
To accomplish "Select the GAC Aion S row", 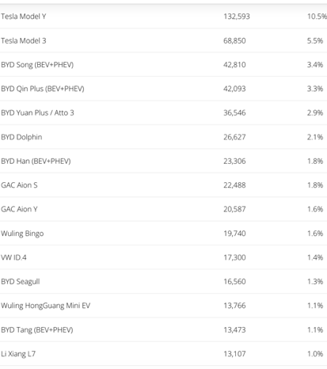I will (x=163, y=185).
